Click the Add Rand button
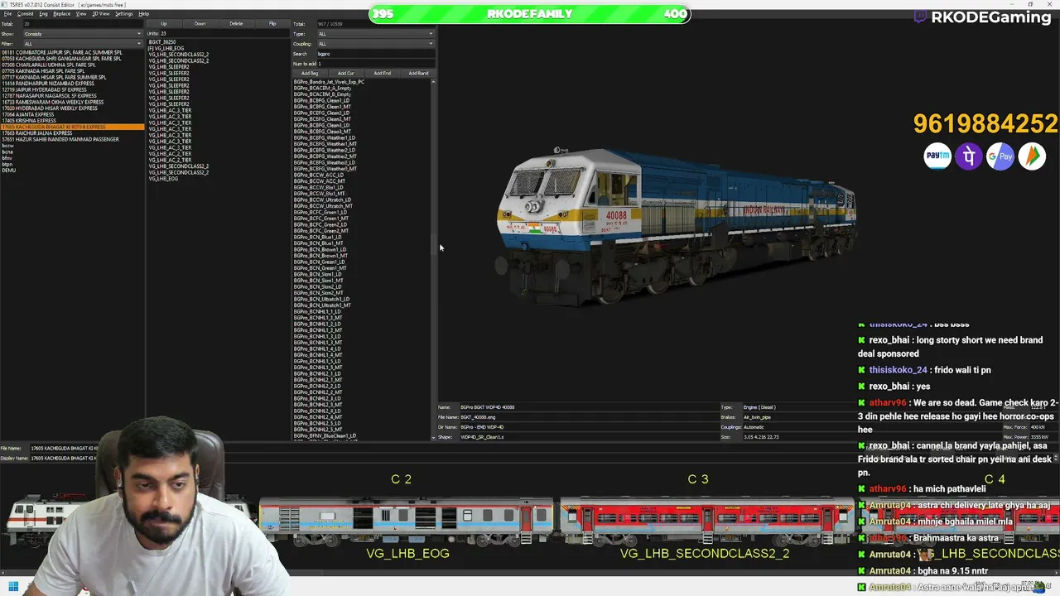The height and width of the screenshot is (596, 1060). [418, 73]
